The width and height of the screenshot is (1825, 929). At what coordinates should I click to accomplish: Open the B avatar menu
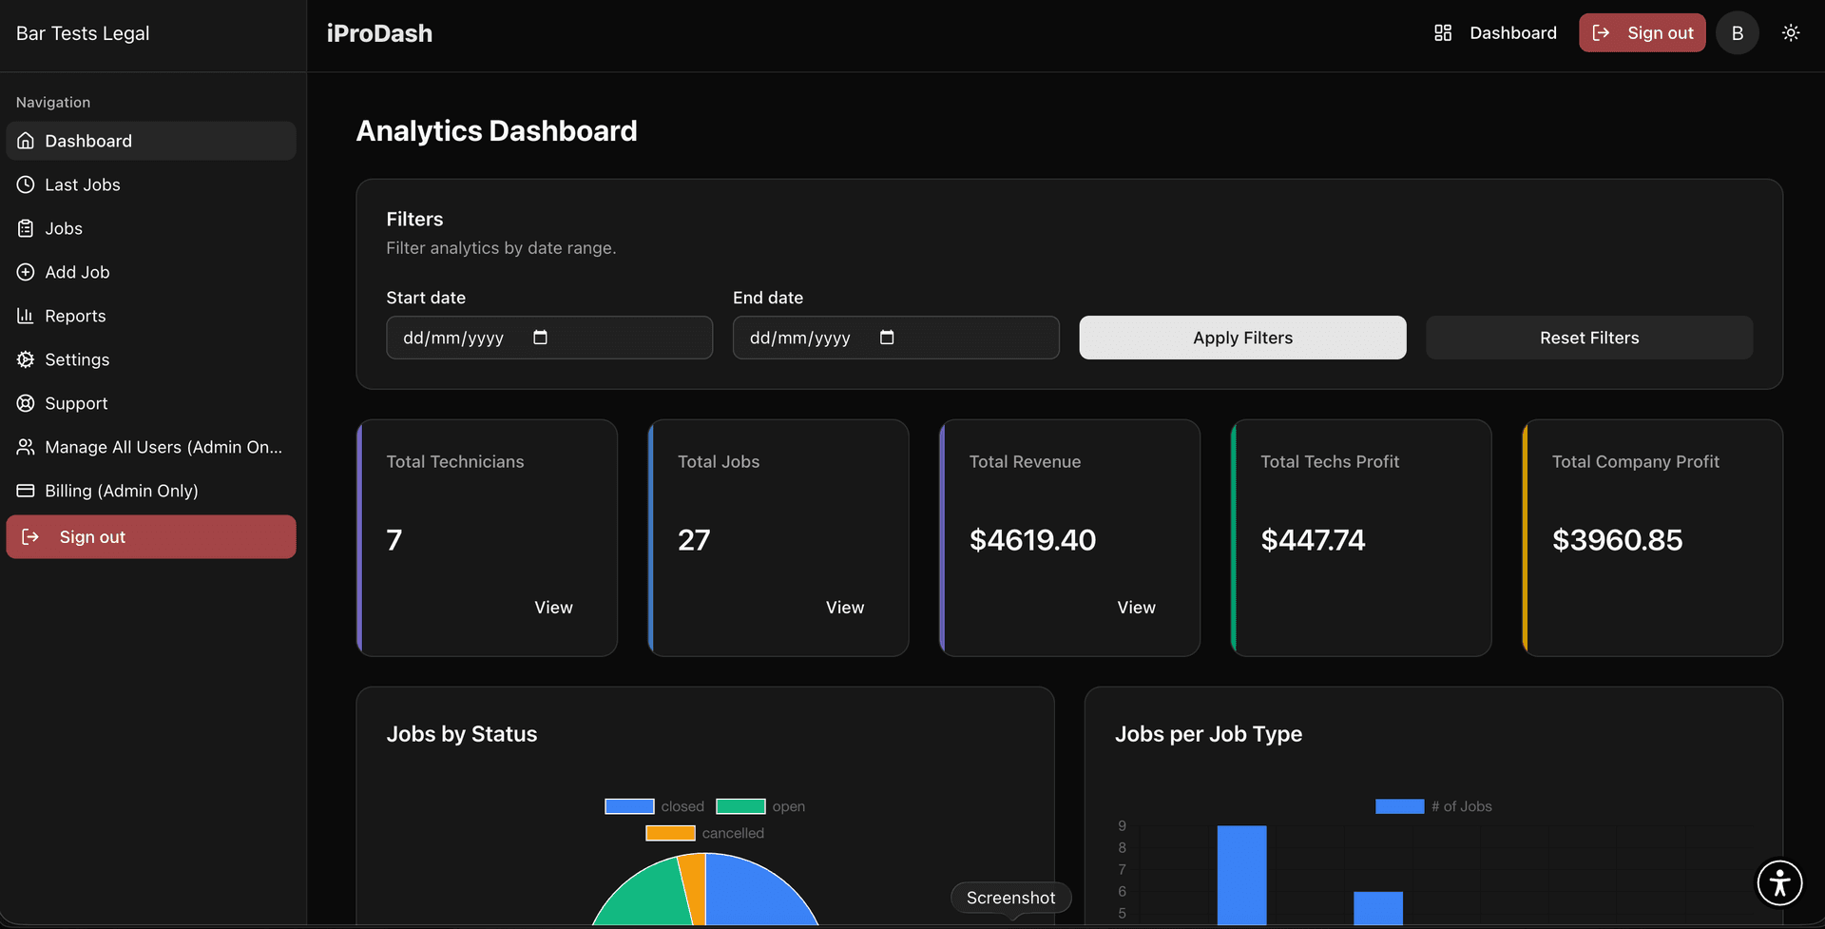pyautogui.click(x=1738, y=32)
